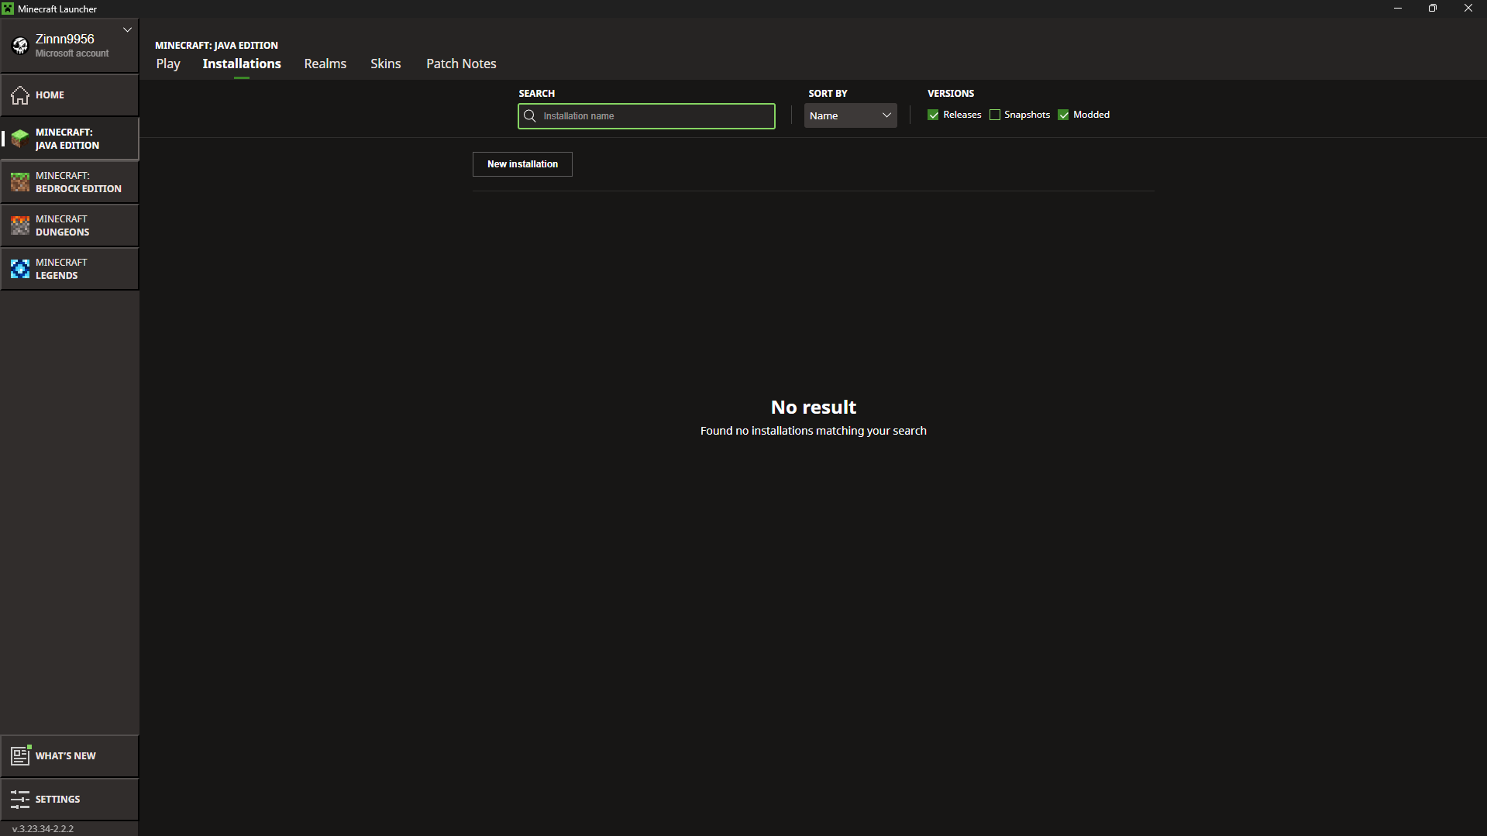Uncheck the Modded versions checkbox
This screenshot has width=1487, height=836.
(1064, 115)
